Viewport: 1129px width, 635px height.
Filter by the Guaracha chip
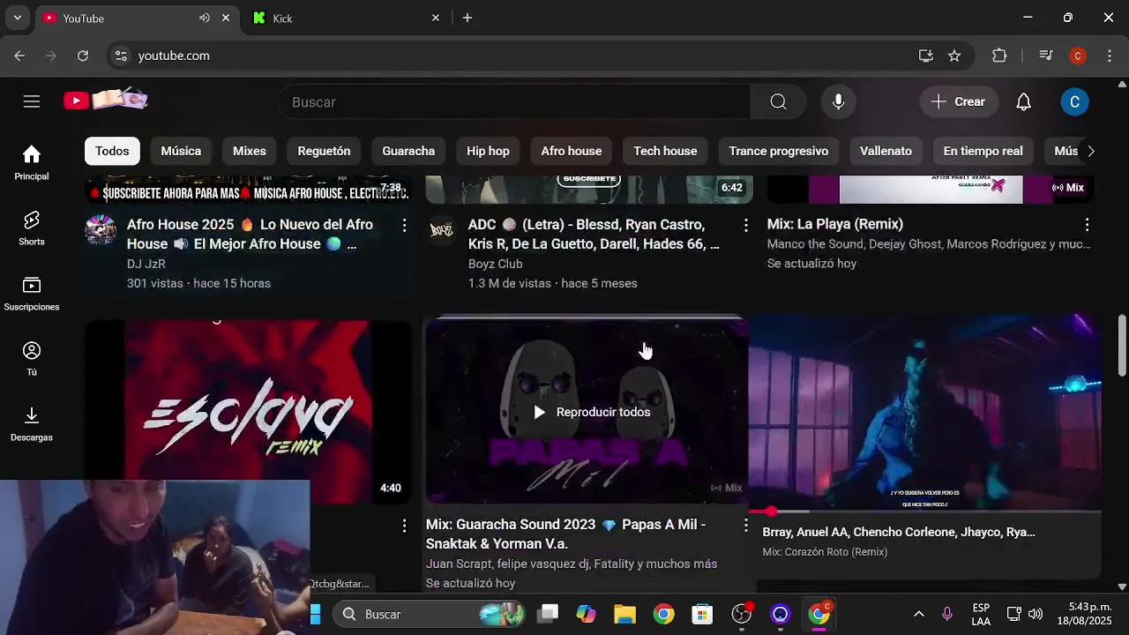(x=408, y=151)
